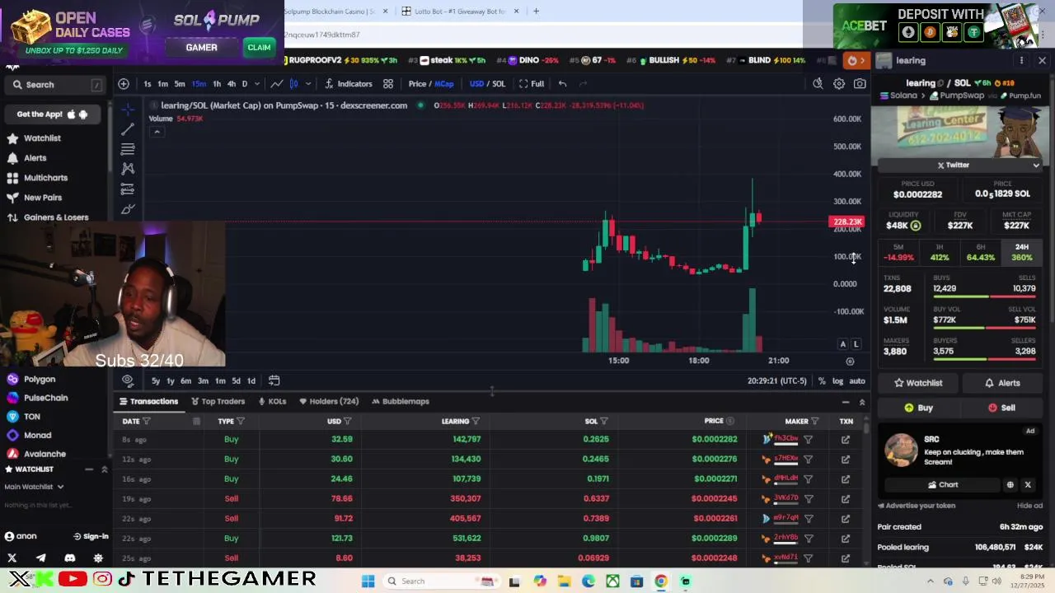Screen dimensions: 1055x593
Task: Focus the sidebar Search field
Action: 56,85
